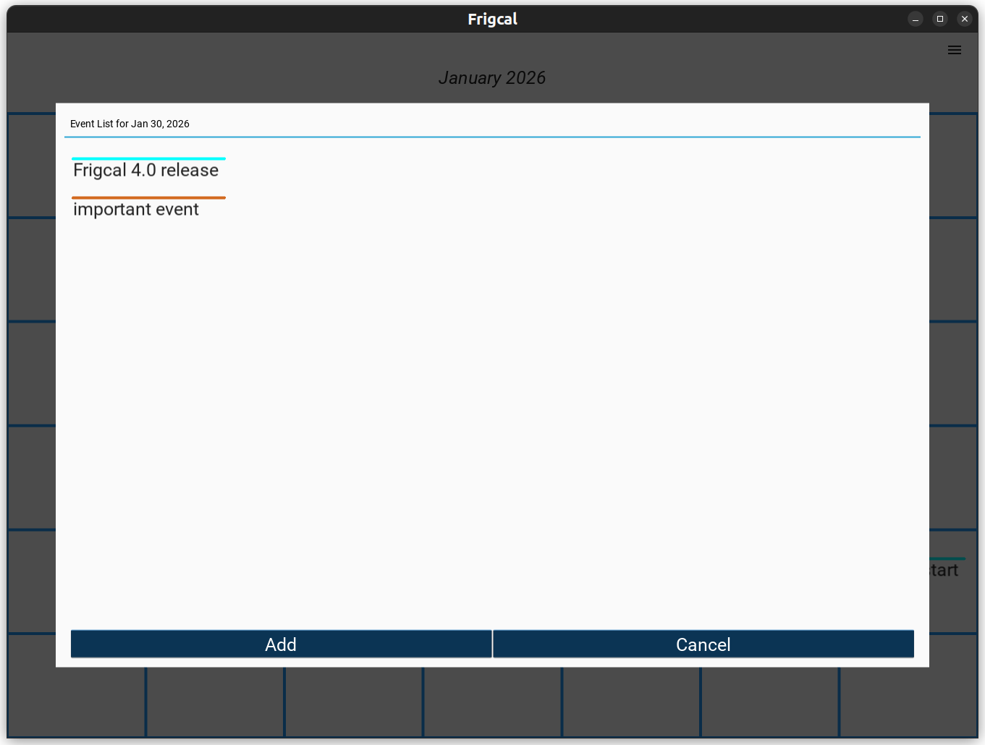Select the leftmost bottom-row calendar day cell
Image resolution: width=985 pixels, height=745 pixels.
(76, 702)
